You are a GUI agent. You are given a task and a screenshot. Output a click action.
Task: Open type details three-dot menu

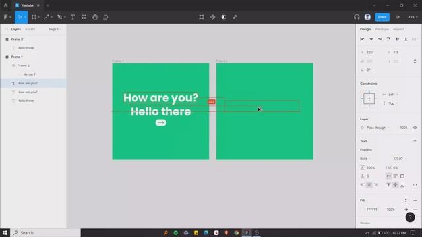point(415,185)
